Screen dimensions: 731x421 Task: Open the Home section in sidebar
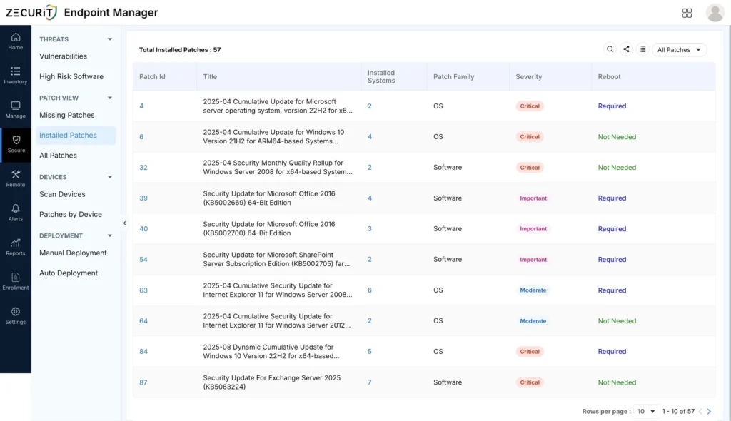[16, 41]
